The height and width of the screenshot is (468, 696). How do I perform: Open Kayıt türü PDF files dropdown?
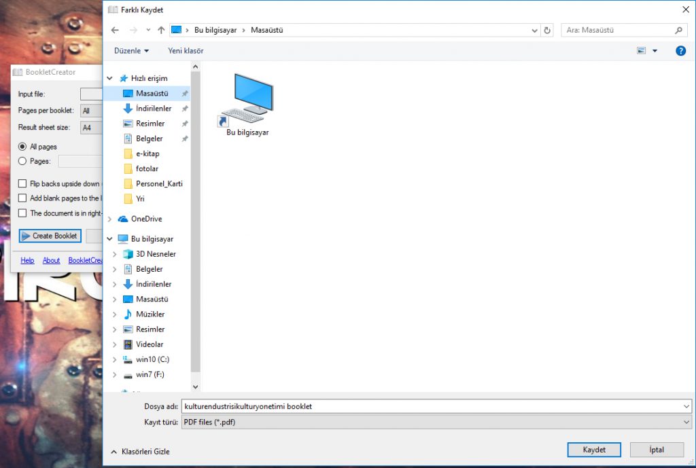point(686,422)
